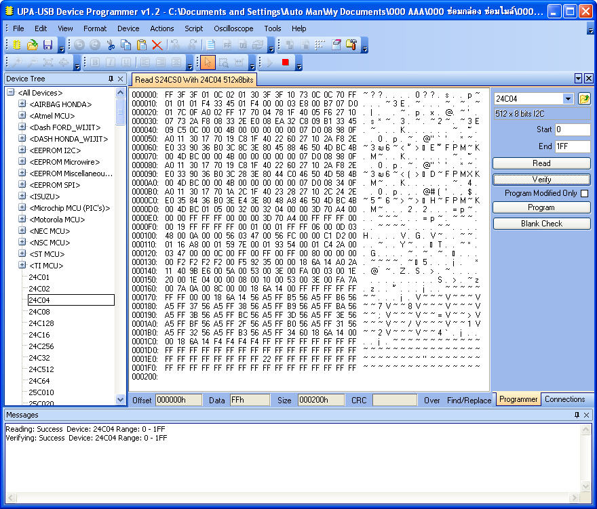The height and width of the screenshot is (509, 597).
Task: Toggle Program Modified Only checkbox
Action: coord(584,193)
